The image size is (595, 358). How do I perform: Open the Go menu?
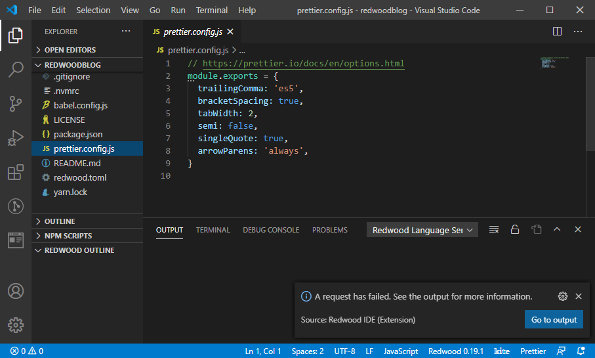(155, 11)
